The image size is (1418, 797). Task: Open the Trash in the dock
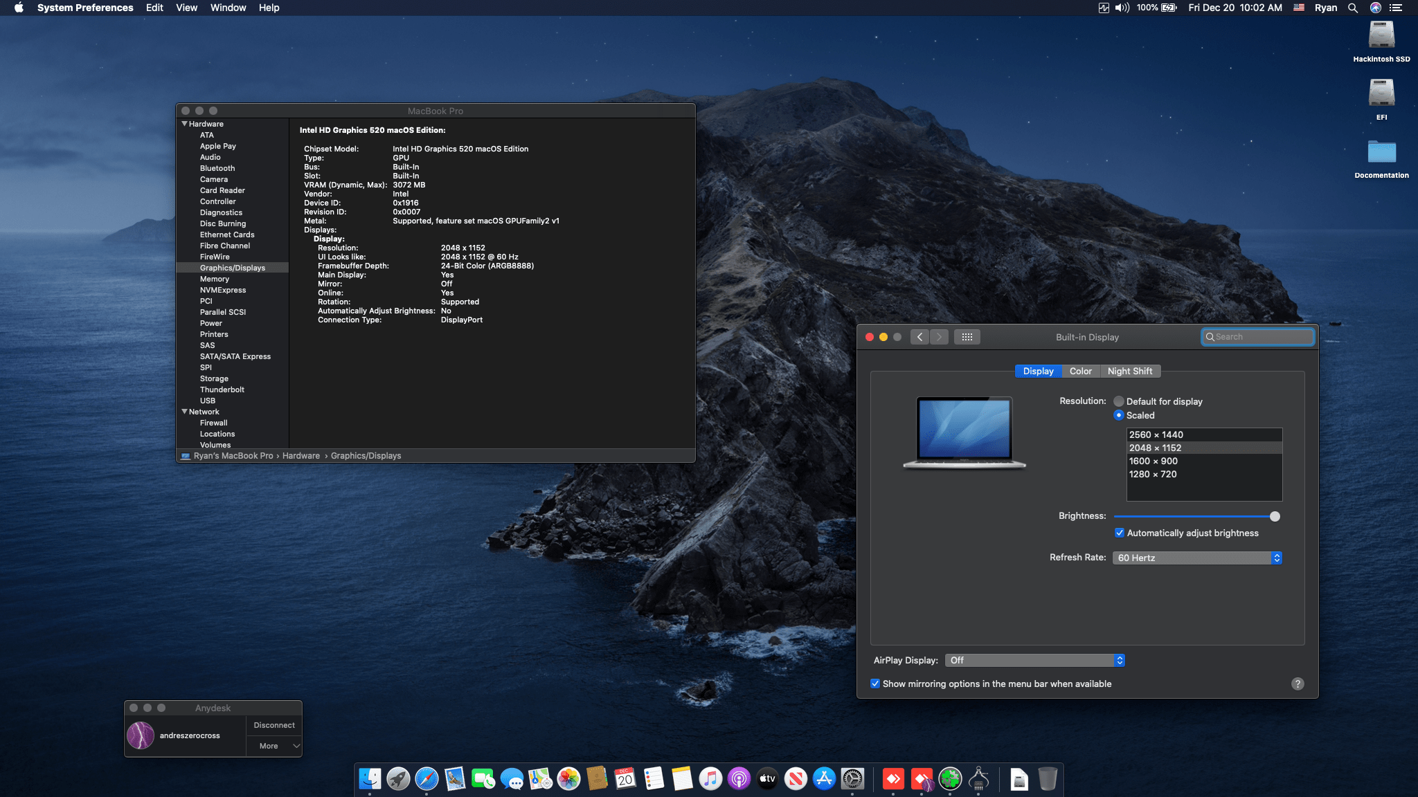click(x=1048, y=779)
